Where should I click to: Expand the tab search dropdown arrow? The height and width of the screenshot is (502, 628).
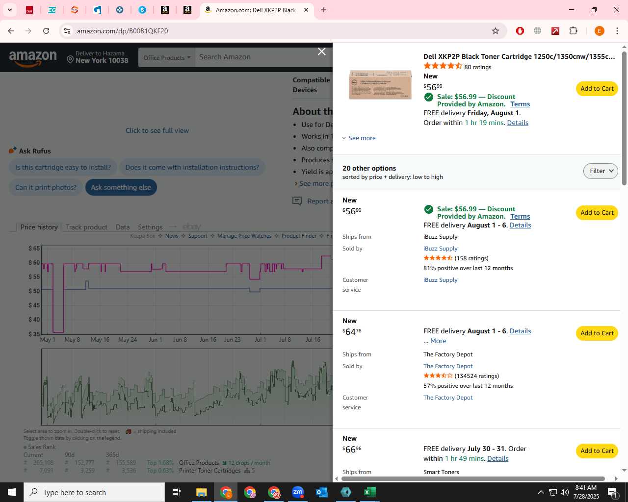tap(9, 10)
